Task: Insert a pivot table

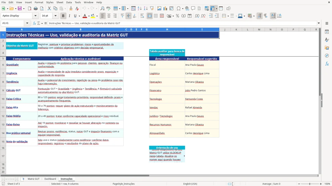Action: pos(172,9)
